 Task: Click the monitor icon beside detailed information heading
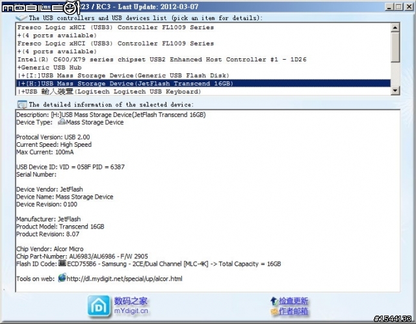tap(22, 105)
